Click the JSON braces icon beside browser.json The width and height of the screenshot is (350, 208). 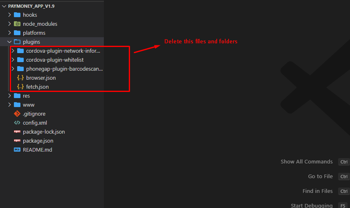click(20, 78)
